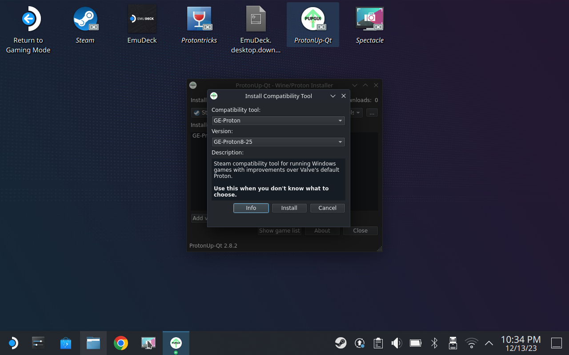Open the Version GE-Proton8-25 dropdown
This screenshot has height=355, width=569.
click(x=278, y=142)
